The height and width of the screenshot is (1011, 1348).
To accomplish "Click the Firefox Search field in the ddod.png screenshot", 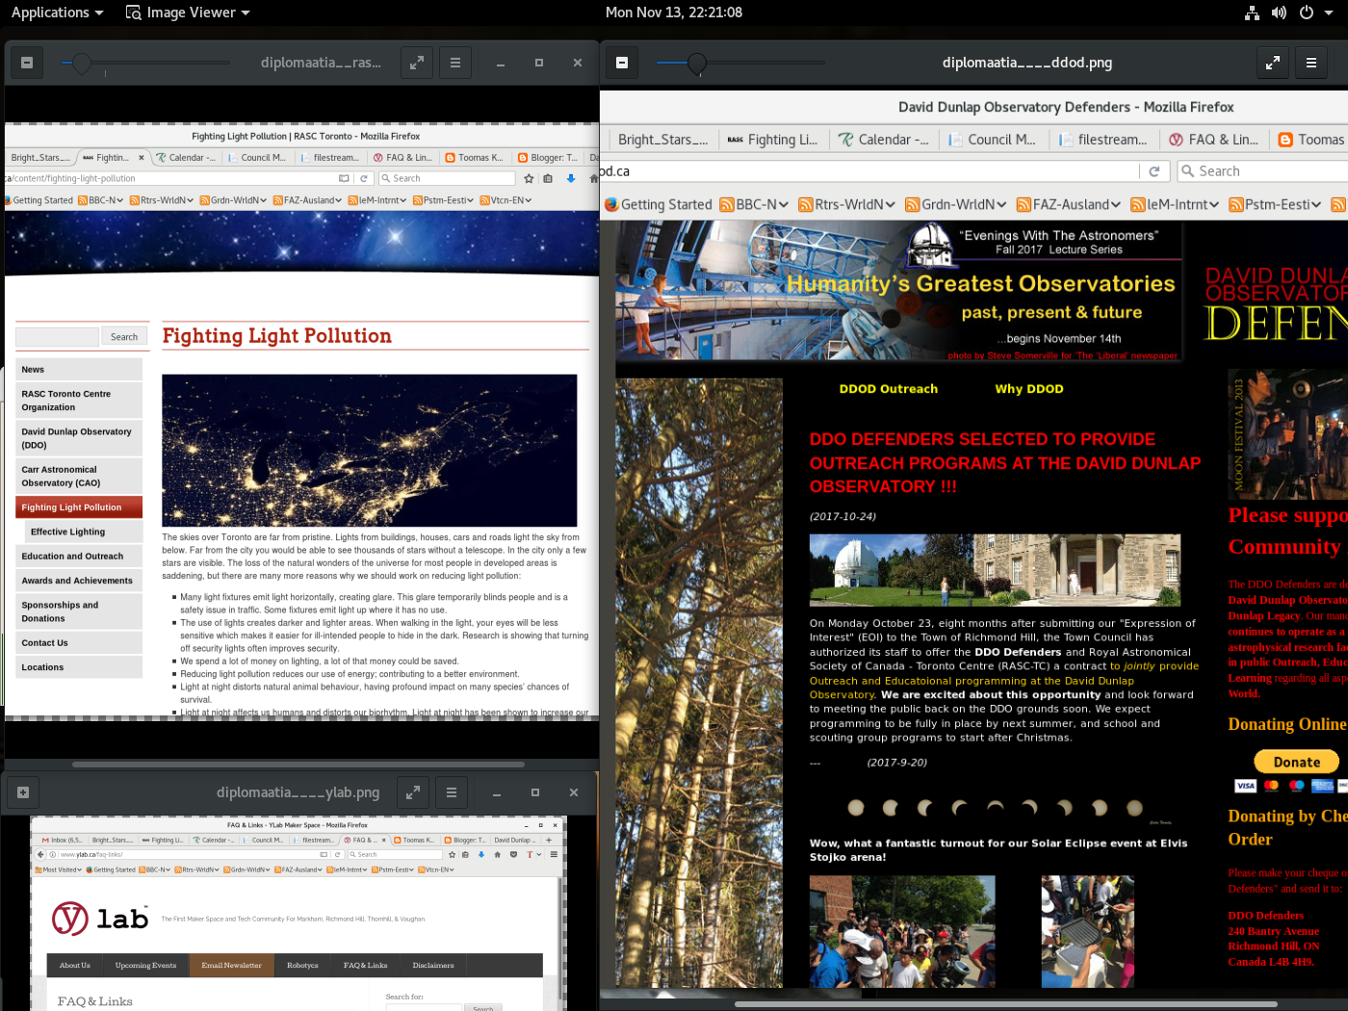I will tap(1262, 171).
